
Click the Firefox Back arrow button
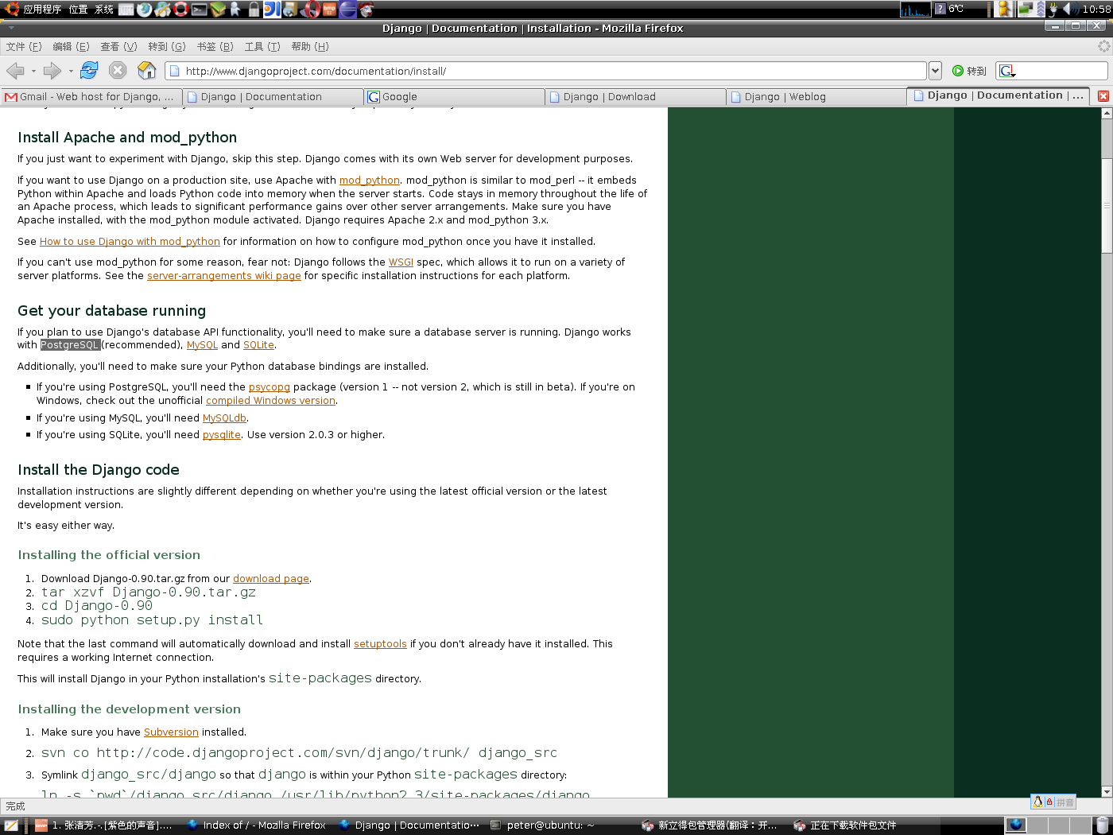15,71
